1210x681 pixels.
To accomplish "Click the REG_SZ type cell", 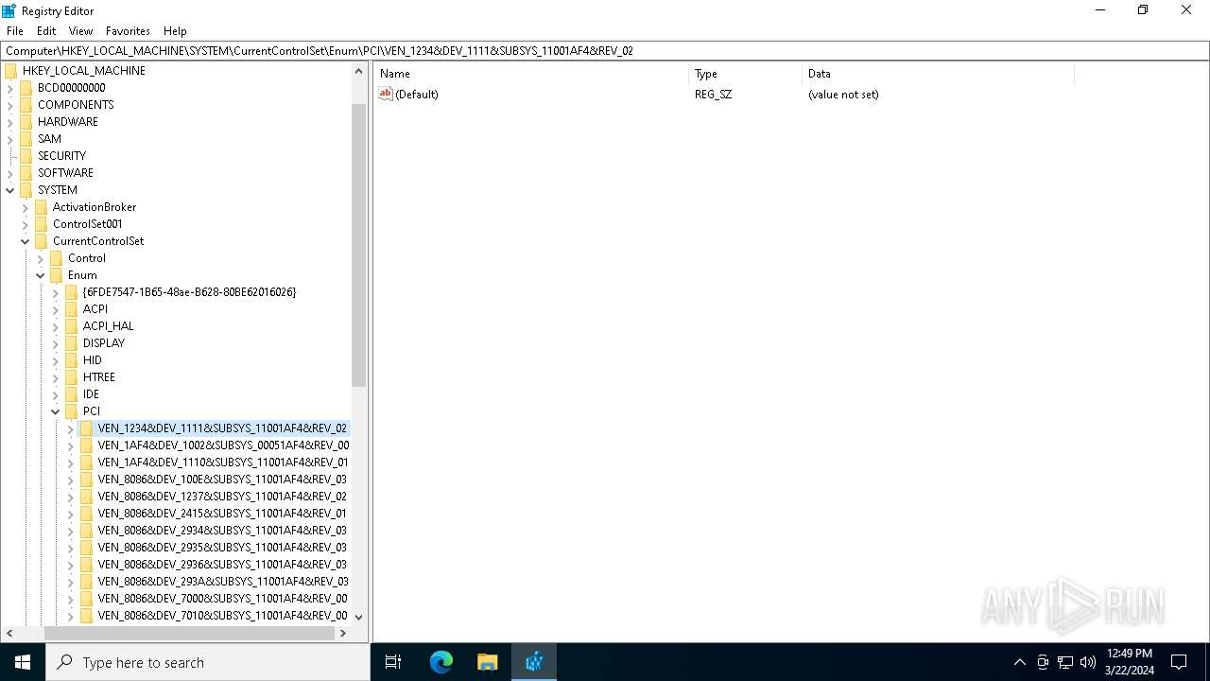I will tap(713, 95).
